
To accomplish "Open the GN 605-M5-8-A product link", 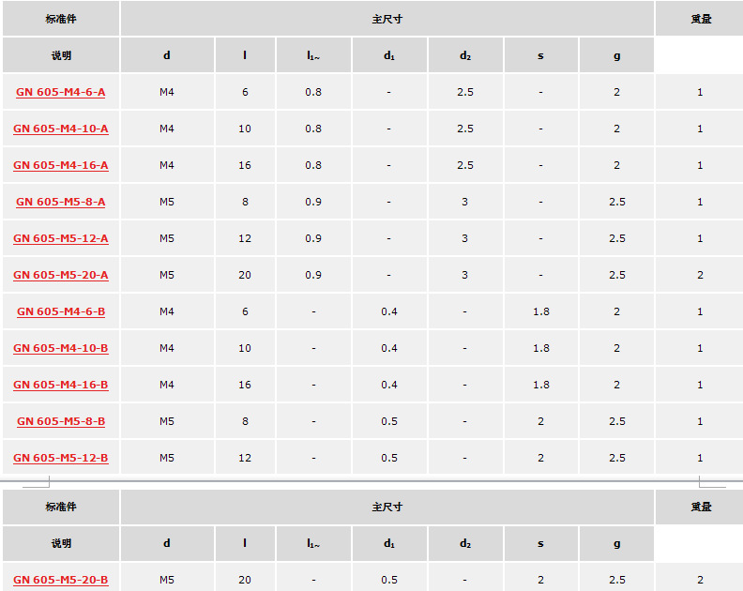I will [x=61, y=202].
